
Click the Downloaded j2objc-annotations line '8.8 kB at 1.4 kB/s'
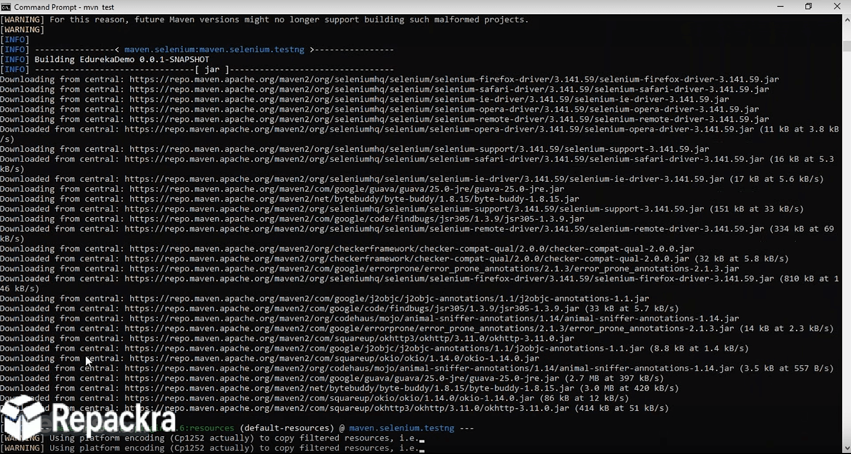[x=374, y=348]
